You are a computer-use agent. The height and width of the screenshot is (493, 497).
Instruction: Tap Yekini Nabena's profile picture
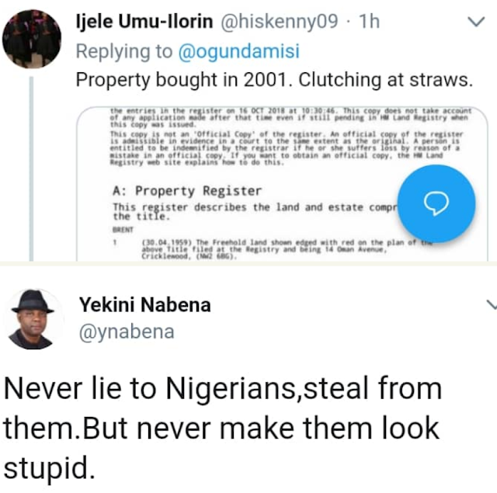pyautogui.click(x=32, y=318)
